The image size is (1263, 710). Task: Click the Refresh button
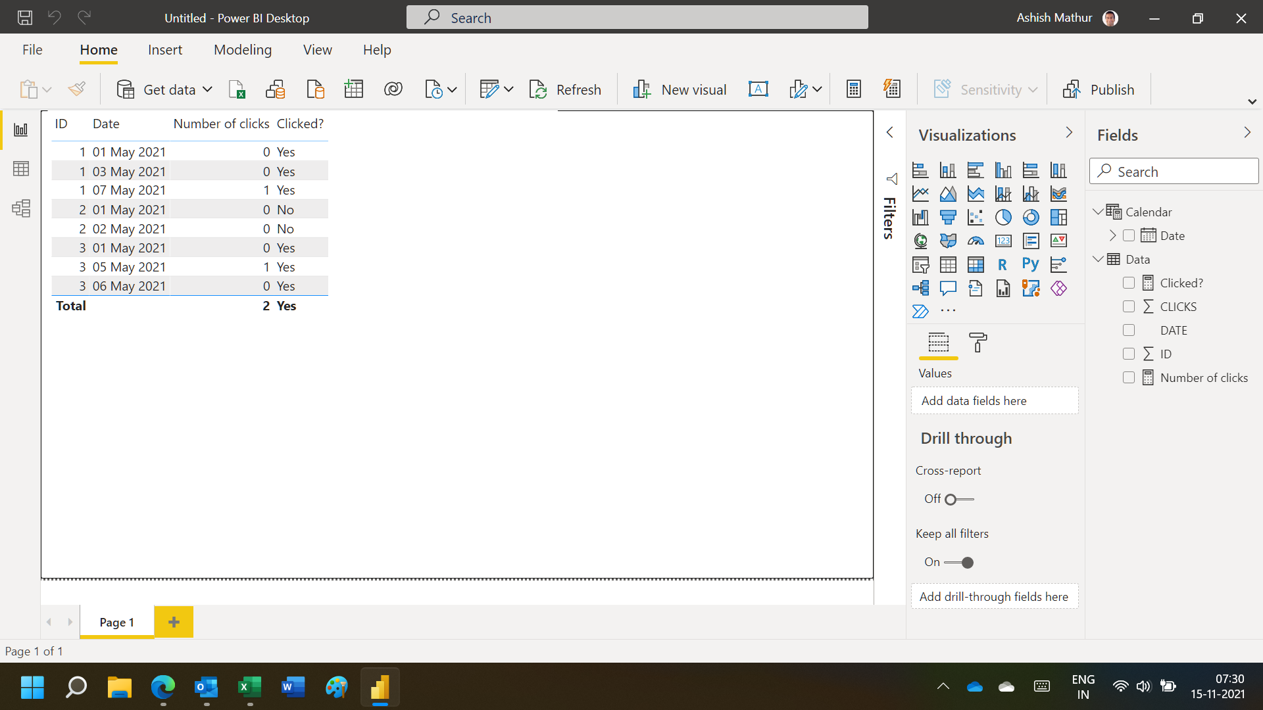[565, 89]
